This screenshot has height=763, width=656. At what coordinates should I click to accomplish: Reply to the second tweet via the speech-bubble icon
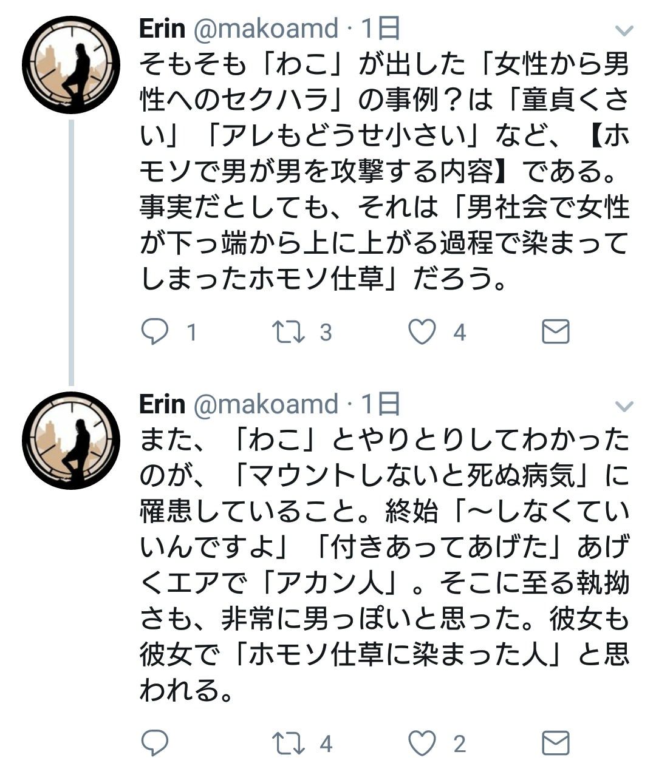point(154,743)
